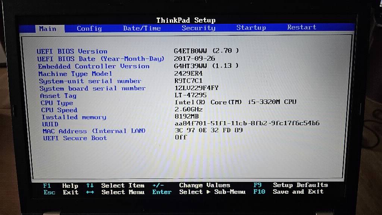Click the UEFI BIOS Date label
This screenshot has height=215, width=382.
pos(101,59)
